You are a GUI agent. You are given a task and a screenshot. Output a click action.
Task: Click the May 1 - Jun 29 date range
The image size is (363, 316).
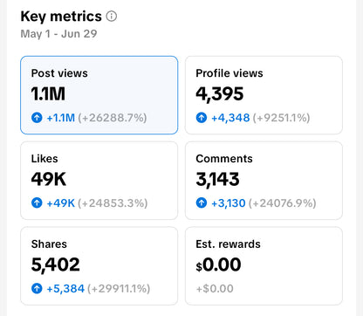58,34
